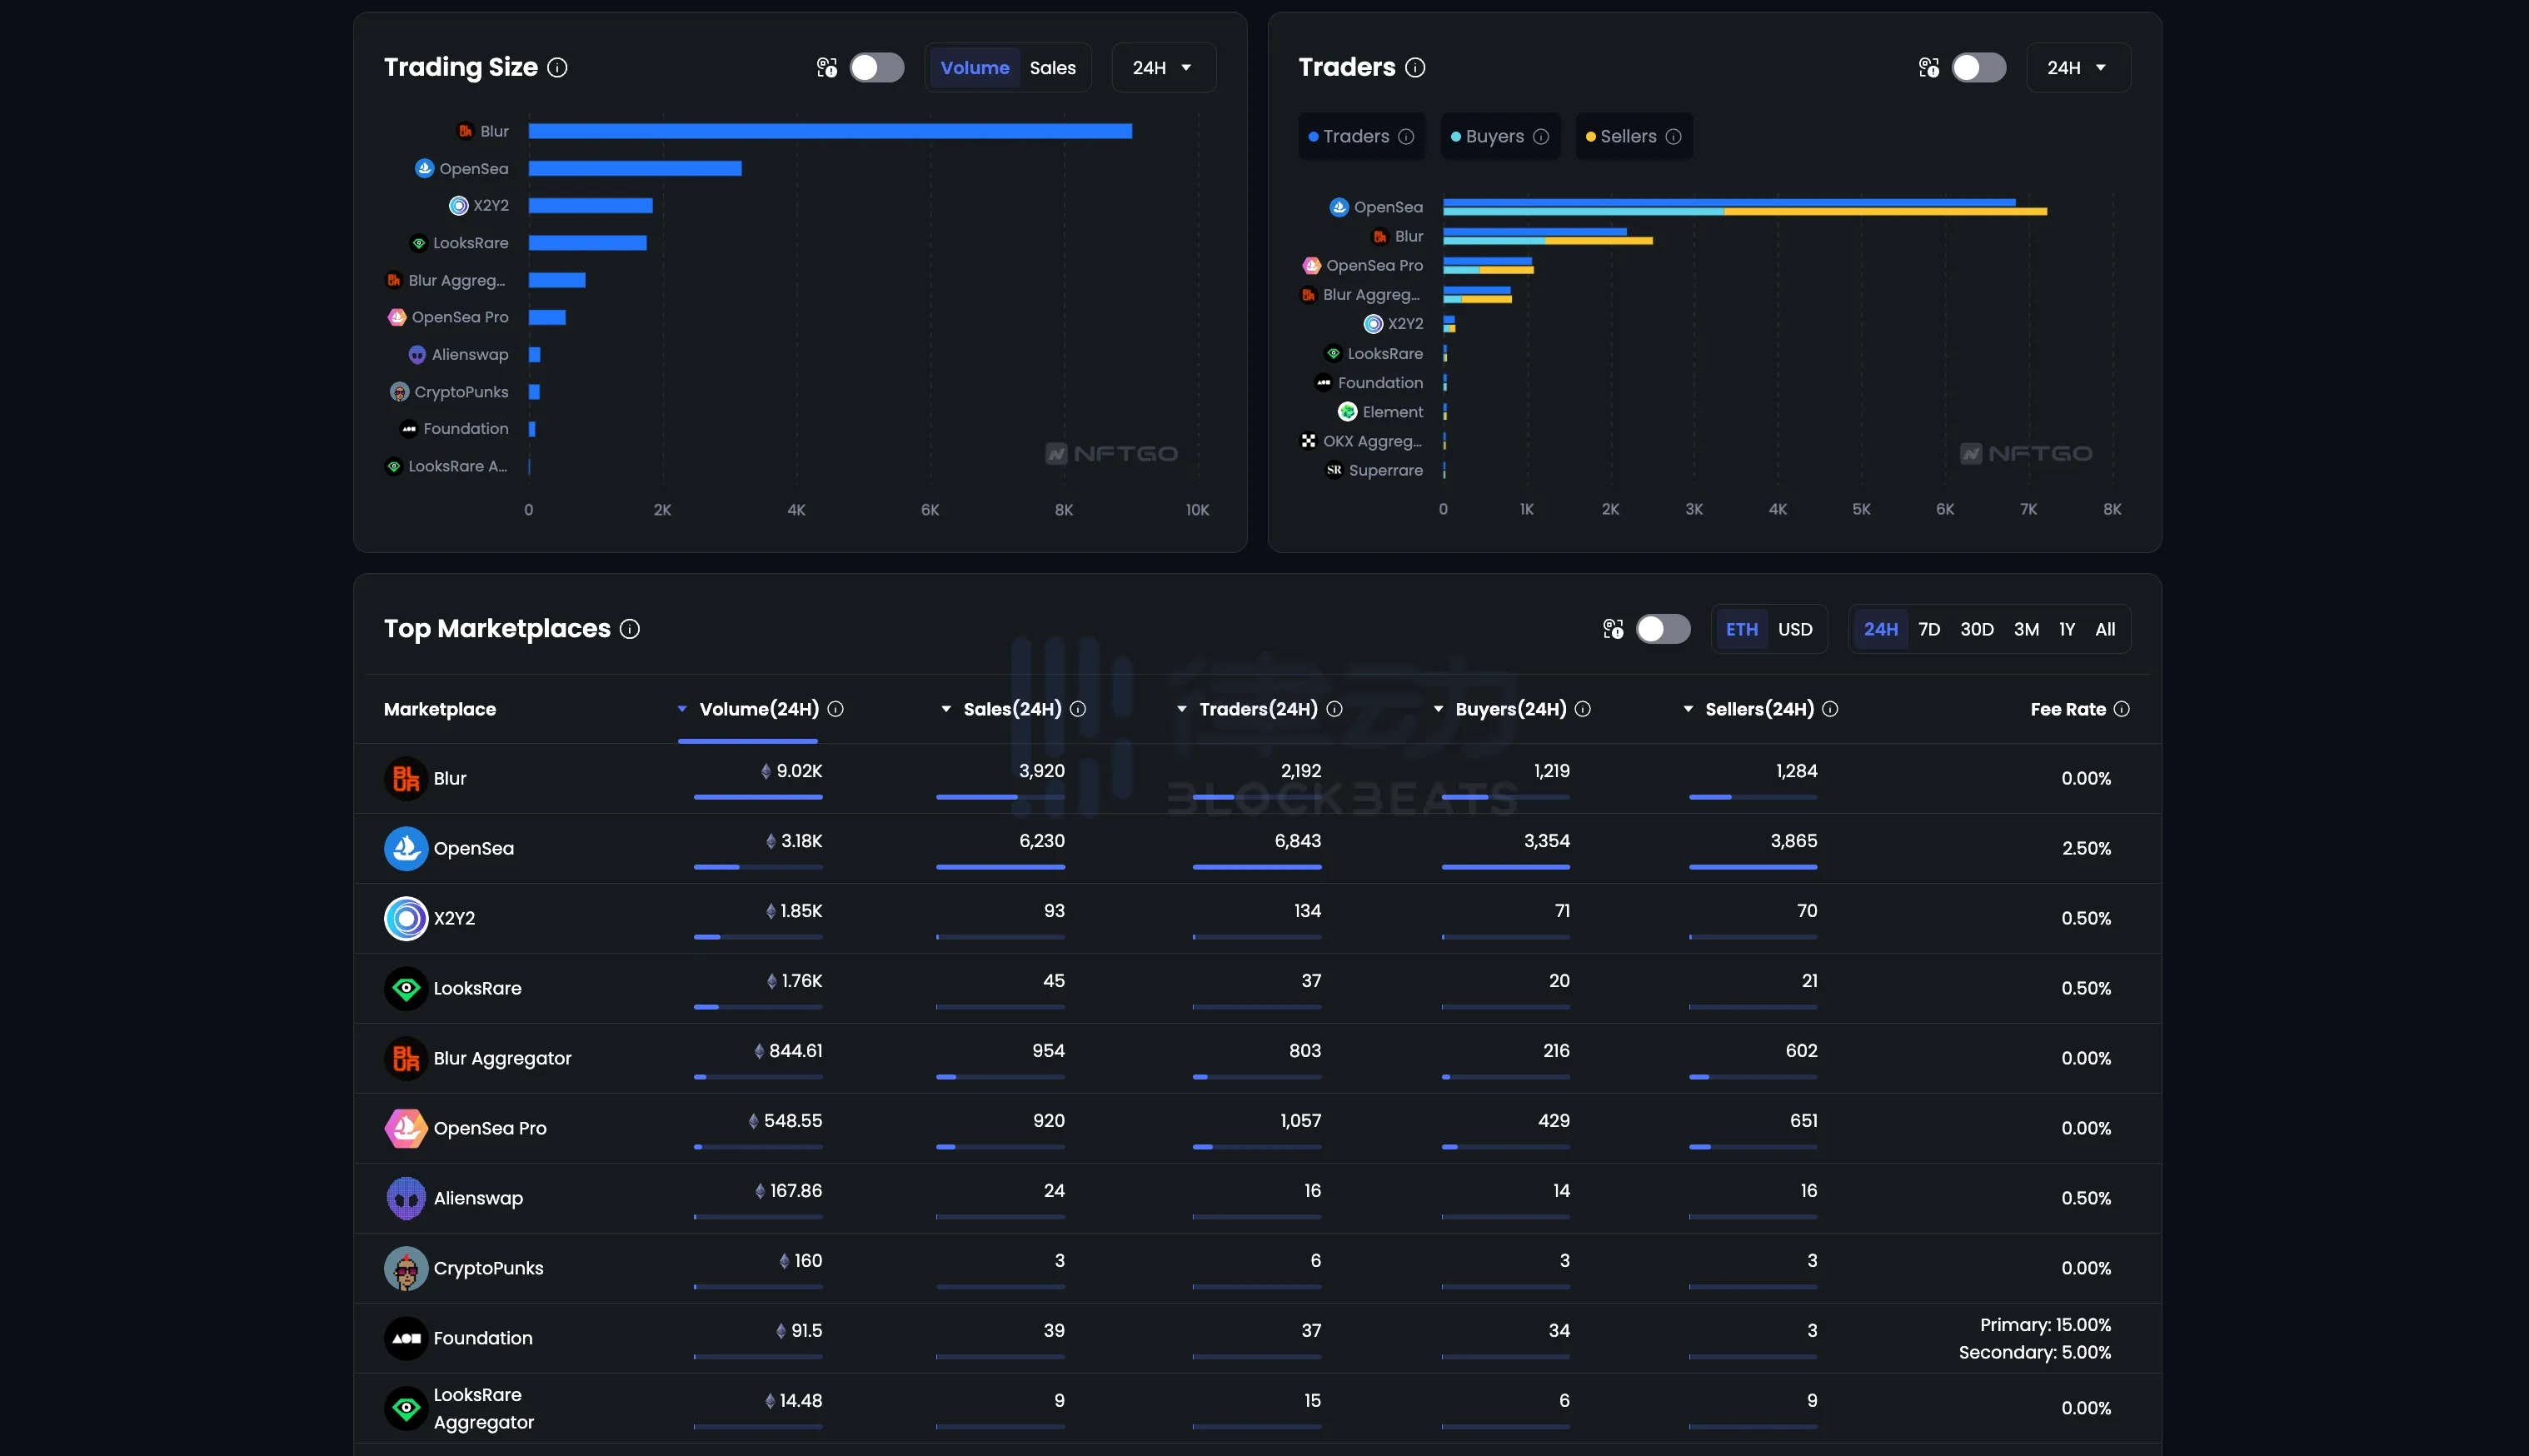This screenshot has width=2529, height=1456.
Task: Click info icon next to Buyers(24H) header
Action: click(x=1583, y=709)
